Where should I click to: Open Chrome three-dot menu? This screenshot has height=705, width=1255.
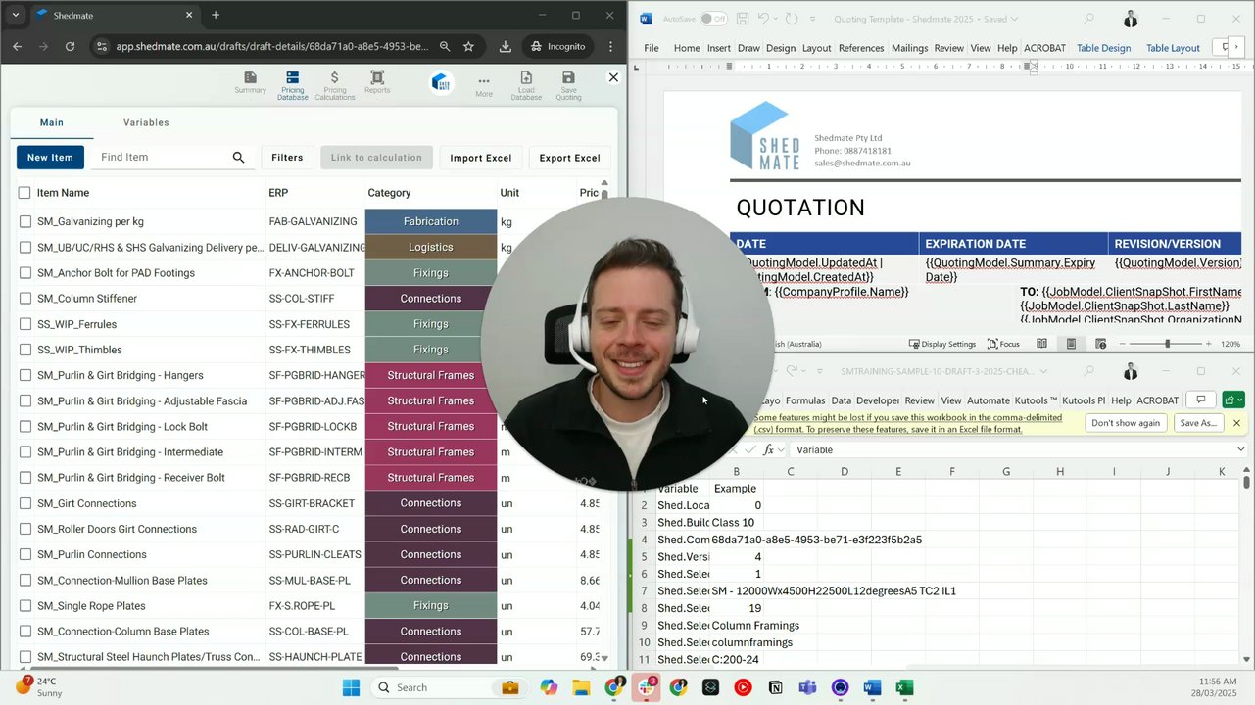610,46
